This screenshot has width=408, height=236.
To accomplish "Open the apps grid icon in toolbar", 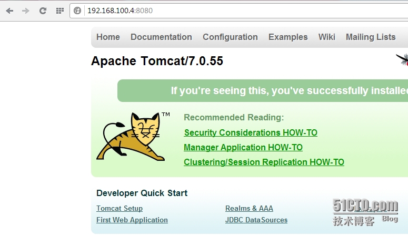I will [x=60, y=11].
